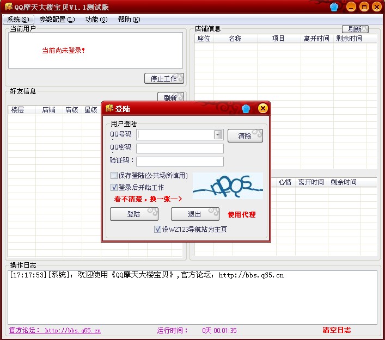Uncheck 设WZ123导航站为主页 checkbox
This screenshot has width=385, height=340.
tap(157, 230)
